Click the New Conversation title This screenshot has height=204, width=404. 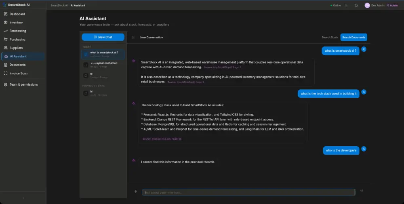coord(151,37)
